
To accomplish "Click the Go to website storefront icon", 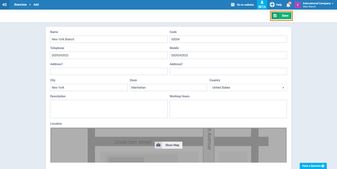I will click(x=233, y=5).
